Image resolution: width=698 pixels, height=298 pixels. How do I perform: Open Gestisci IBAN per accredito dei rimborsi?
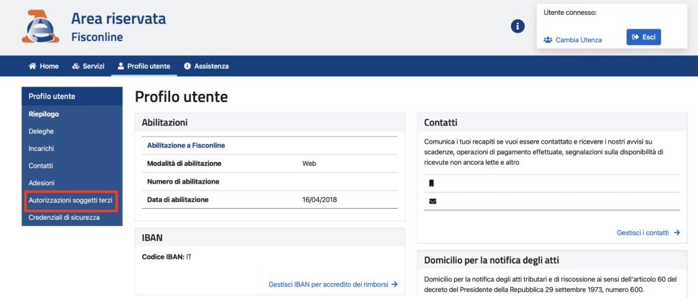(x=333, y=284)
